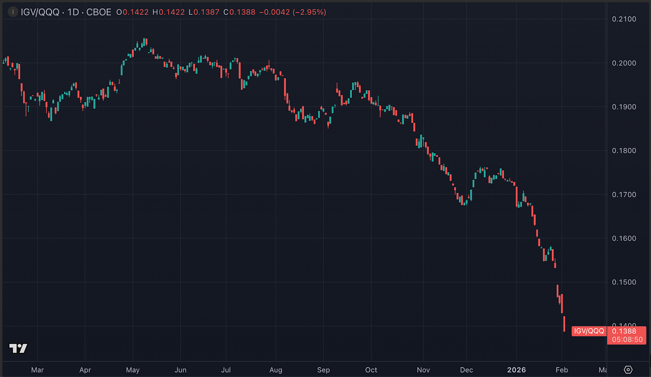
Task: Click the 0.1600 price axis label
Action: point(624,238)
